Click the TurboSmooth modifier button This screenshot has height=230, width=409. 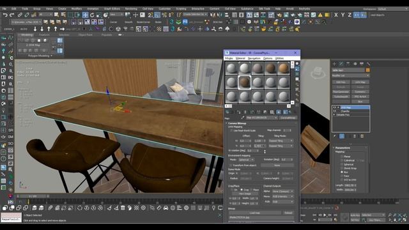[x=341, y=96]
